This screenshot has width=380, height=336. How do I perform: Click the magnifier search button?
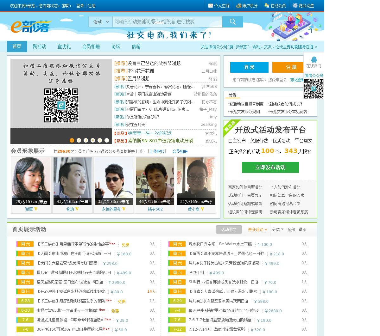click(232, 22)
